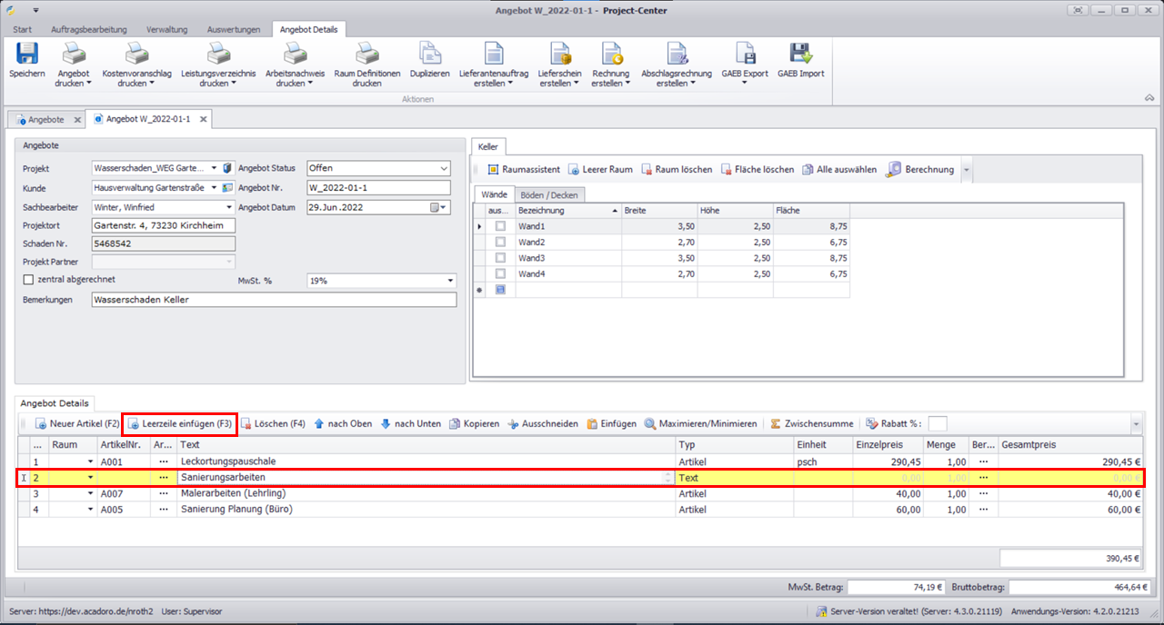Image resolution: width=1164 pixels, height=625 pixels.
Task: Click the Bemerkungen input field
Action: tap(274, 299)
